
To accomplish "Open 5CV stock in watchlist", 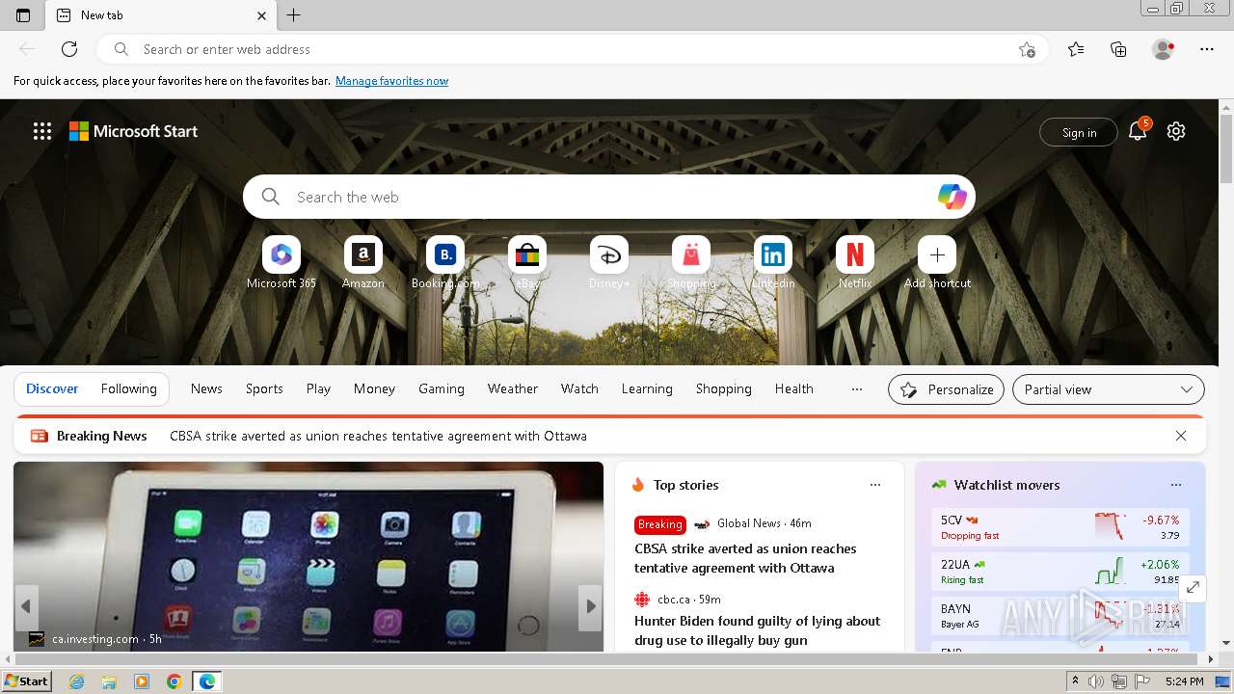I will pyautogui.click(x=1060, y=527).
